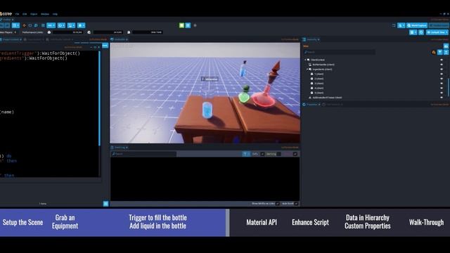Switch to the Properties panel tab
This screenshot has width=450, height=253.
tap(311, 105)
